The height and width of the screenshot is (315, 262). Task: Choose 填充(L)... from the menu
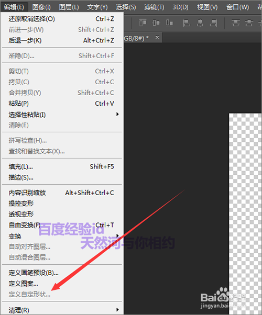pyautogui.click(x=62, y=167)
